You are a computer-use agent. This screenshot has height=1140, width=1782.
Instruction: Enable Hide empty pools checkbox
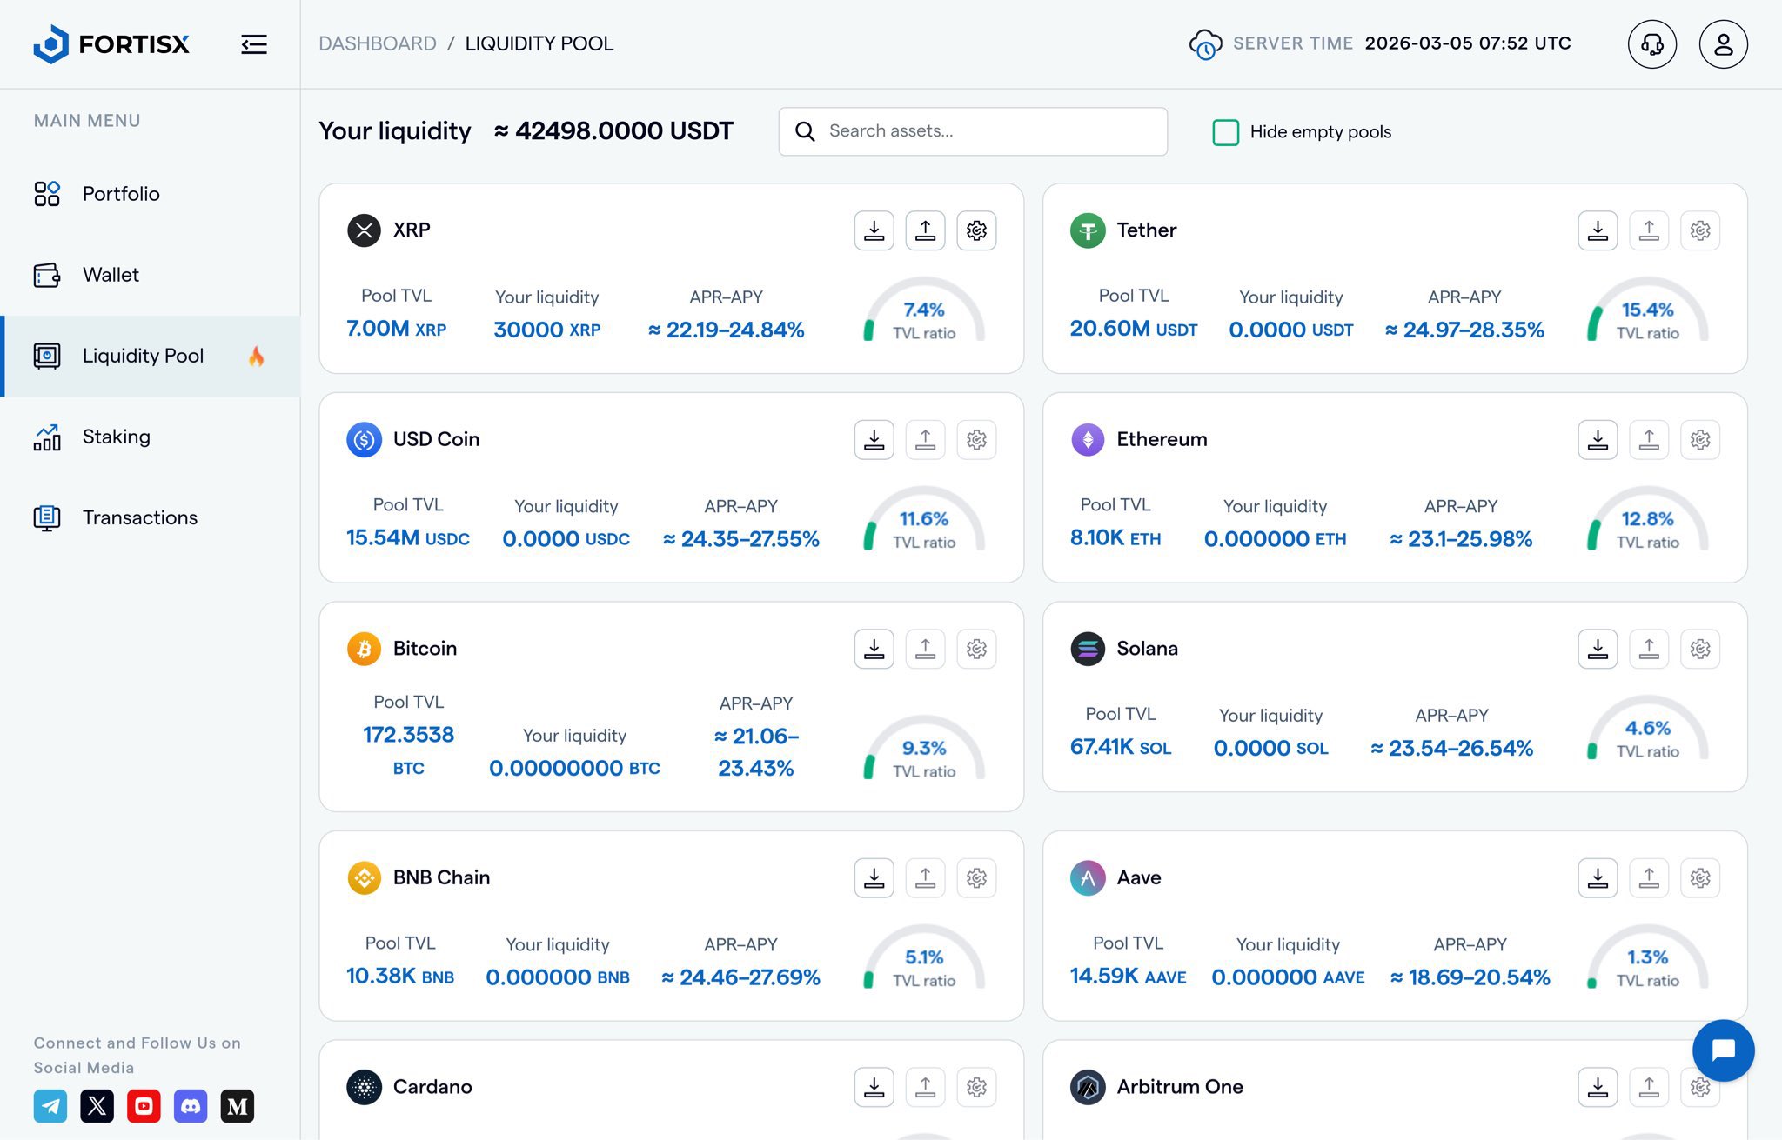tap(1225, 132)
